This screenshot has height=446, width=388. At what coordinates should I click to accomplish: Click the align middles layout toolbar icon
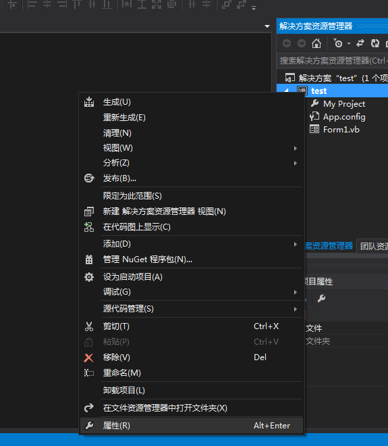[92, 4]
